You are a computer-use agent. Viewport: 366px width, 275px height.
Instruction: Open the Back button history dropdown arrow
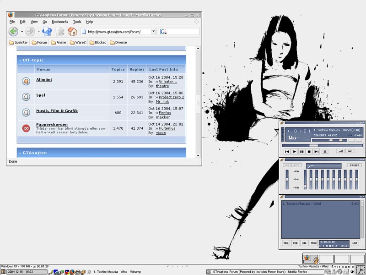pyautogui.click(x=22, y=32)
